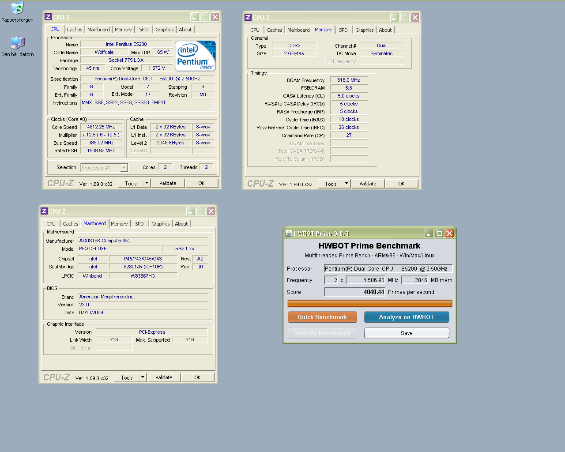Click the CPU-Z title icon in Mainboard window
This screenshot has height=452, width=565.
44,211
